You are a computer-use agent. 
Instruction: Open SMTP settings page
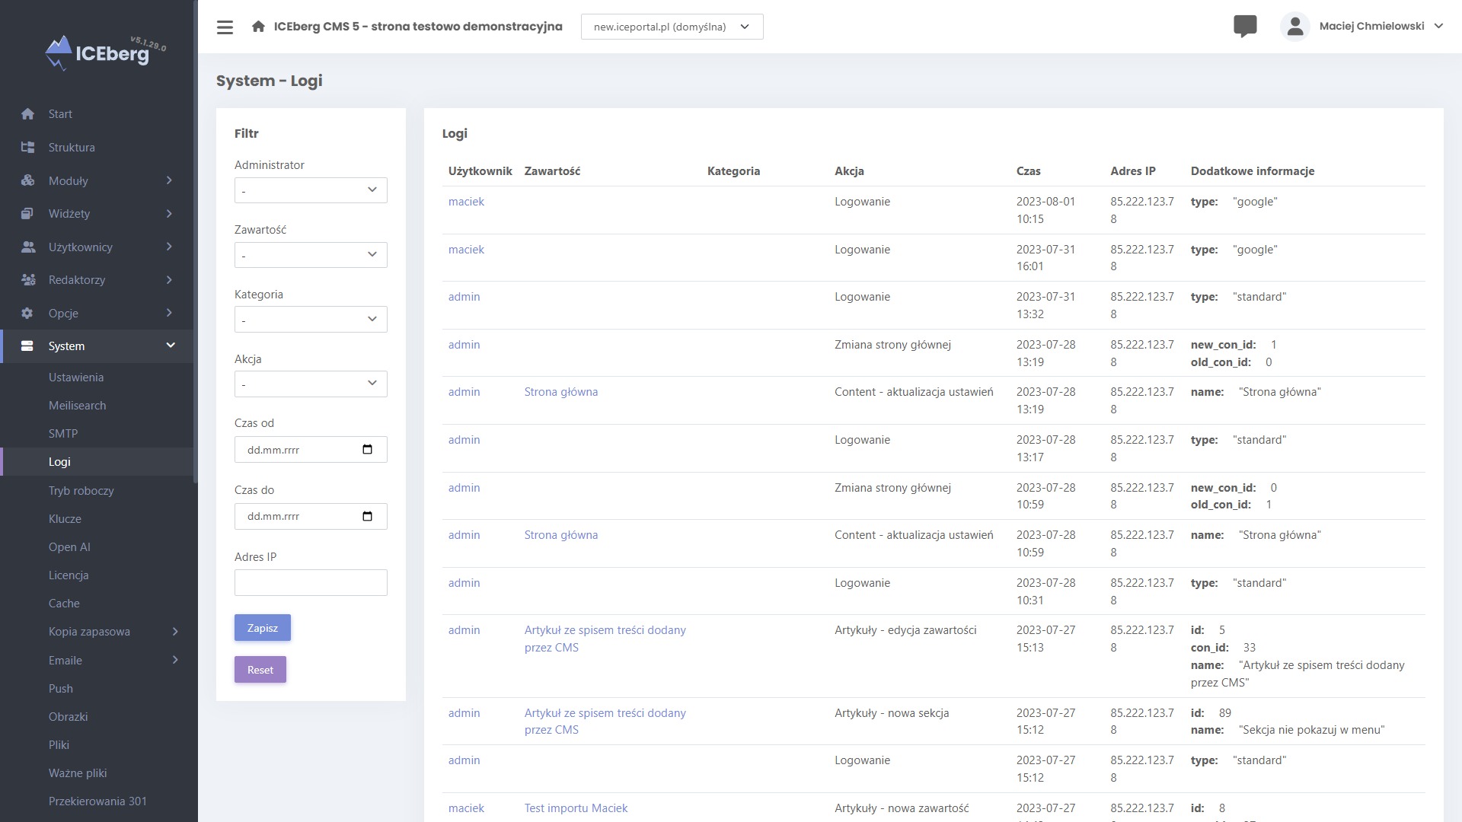pyautogui.click(x=63, y=434)
